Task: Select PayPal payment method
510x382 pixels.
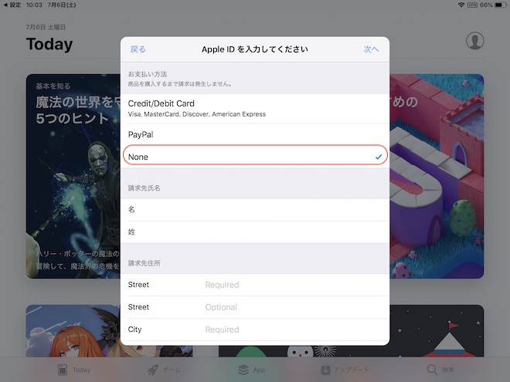Action: tap(255, 134)
